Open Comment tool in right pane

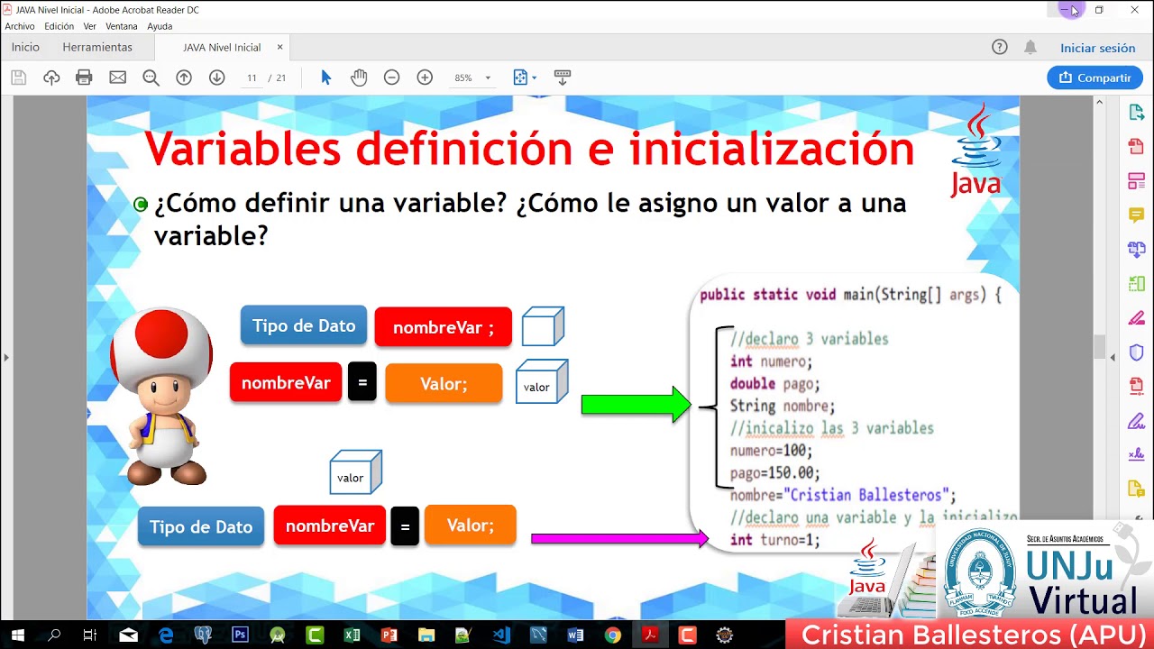(1136, 215)
